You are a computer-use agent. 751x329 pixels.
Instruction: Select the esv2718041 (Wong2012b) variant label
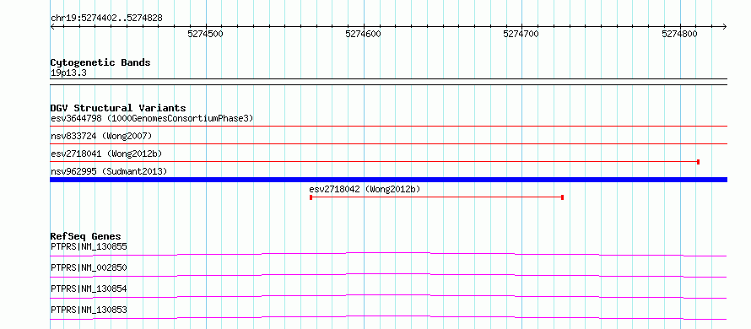106,154
